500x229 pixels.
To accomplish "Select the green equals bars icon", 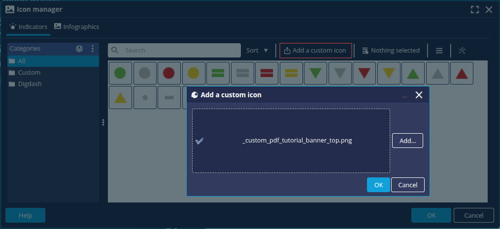I will click(218, 73).
